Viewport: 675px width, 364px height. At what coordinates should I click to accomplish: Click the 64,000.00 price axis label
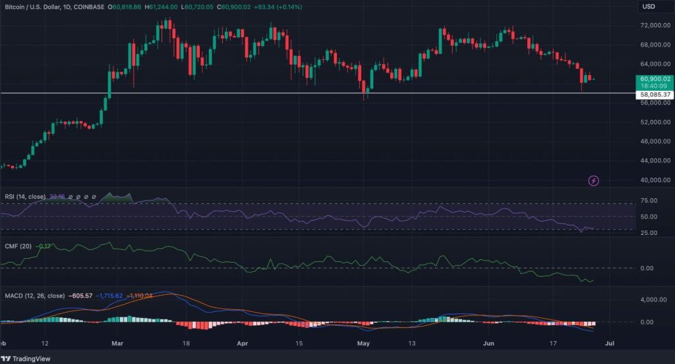(x=655, y=64)
